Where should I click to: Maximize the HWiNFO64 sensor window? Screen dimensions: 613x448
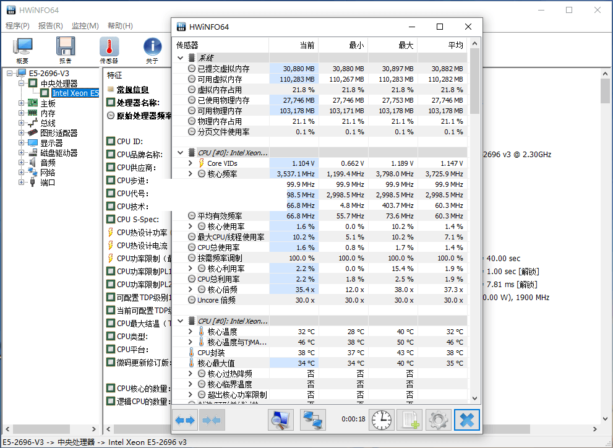click(440, 27)
